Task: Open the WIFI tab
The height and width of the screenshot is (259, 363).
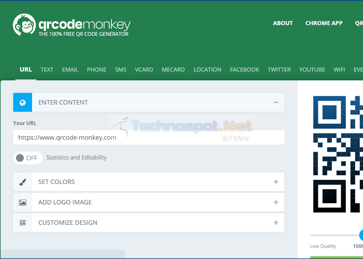Action: 339,69
